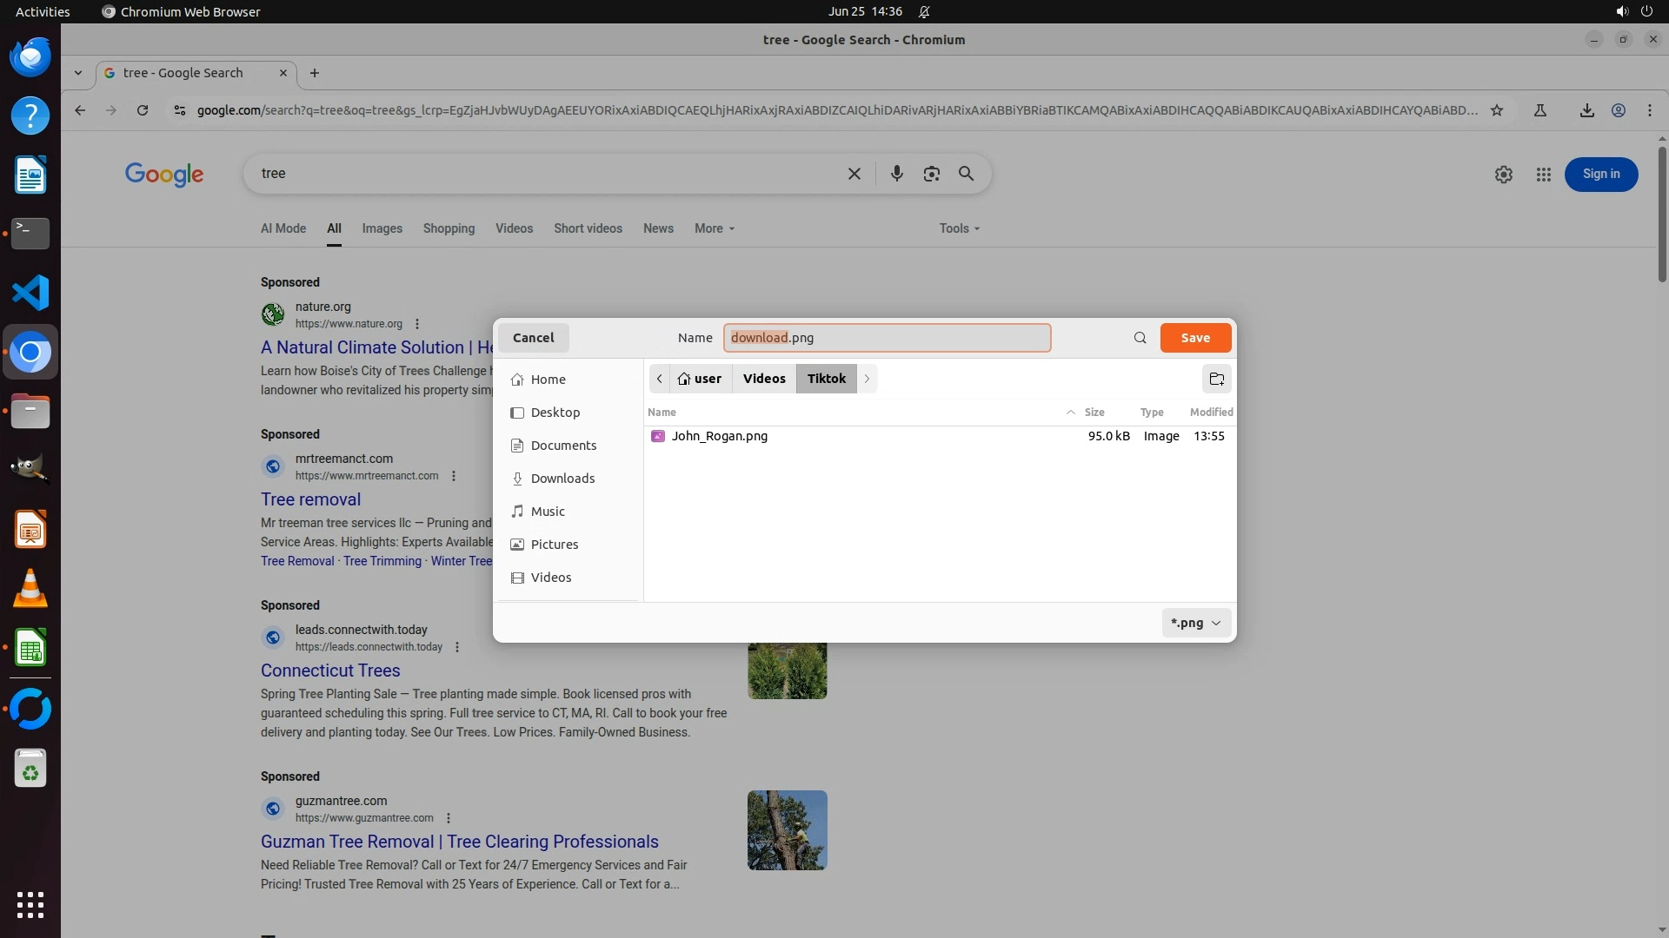Open the More search filters dropdown
The width and height of the screenshot is (1669, 938).
pos(714,228)
